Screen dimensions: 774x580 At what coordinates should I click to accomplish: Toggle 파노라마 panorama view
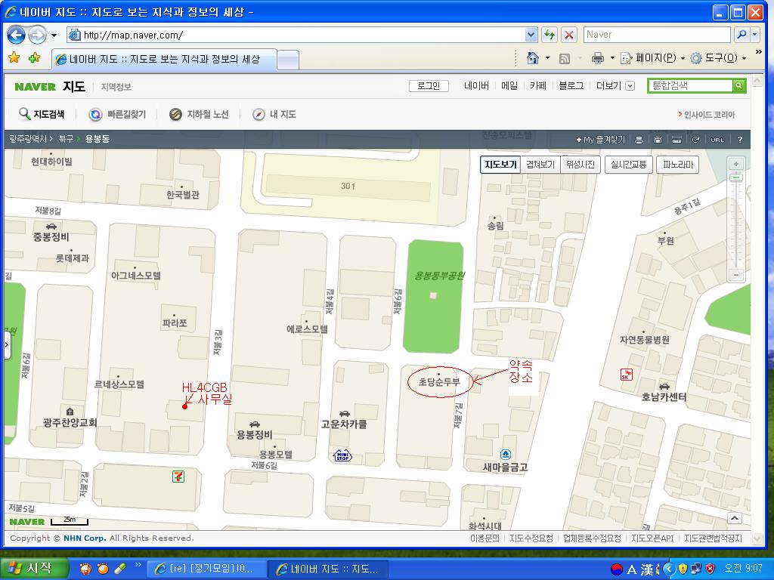pyautogui.click(x=678, y=165)
